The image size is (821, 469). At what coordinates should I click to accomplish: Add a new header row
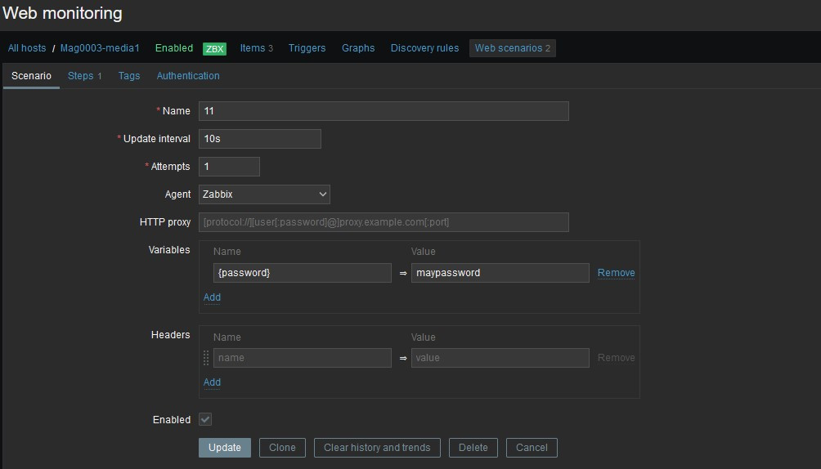(212, 382)
